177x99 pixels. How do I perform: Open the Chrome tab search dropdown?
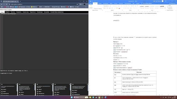1,1
